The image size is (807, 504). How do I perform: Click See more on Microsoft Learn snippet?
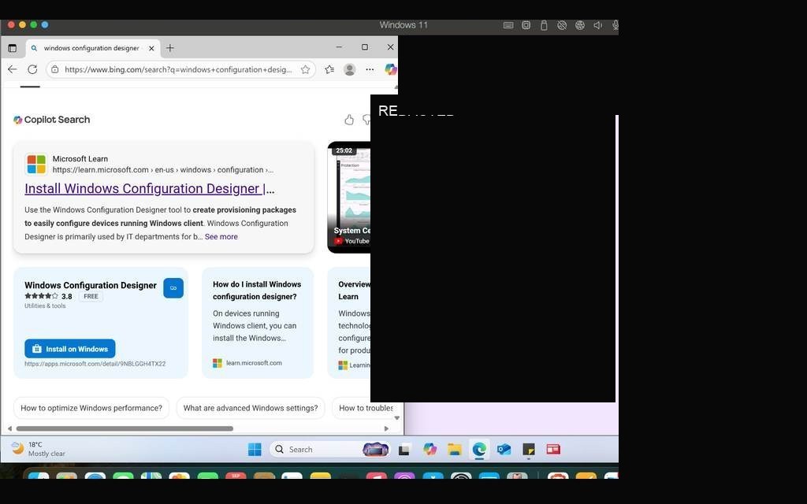pos(221,236)
